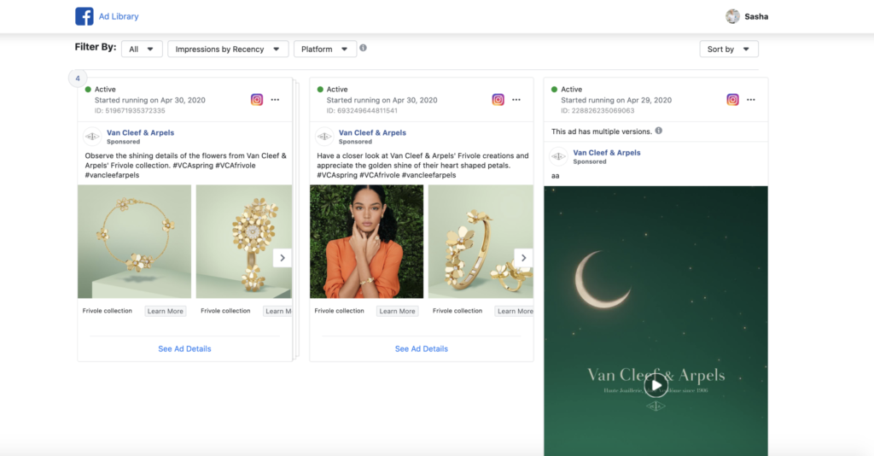Image resolution: width=874 pixels, height=456 pixels.
Task: Click Frivole collection caption under flower bracelet
Action: 107,311
